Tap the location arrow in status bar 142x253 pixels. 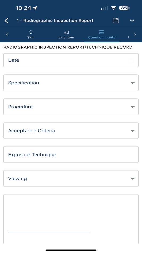(35, 8)
